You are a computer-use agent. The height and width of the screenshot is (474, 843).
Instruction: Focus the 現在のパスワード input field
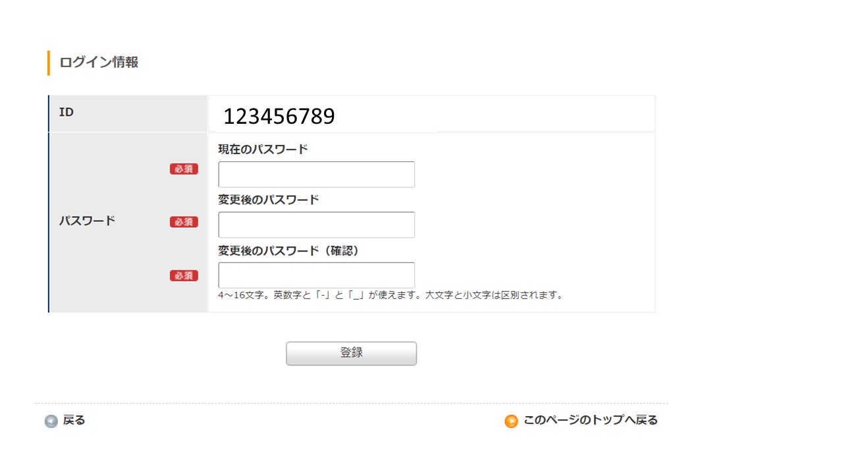pyautogui.click(x=316, y=174)
